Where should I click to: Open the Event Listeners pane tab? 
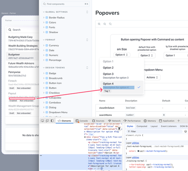click(169, 126)
